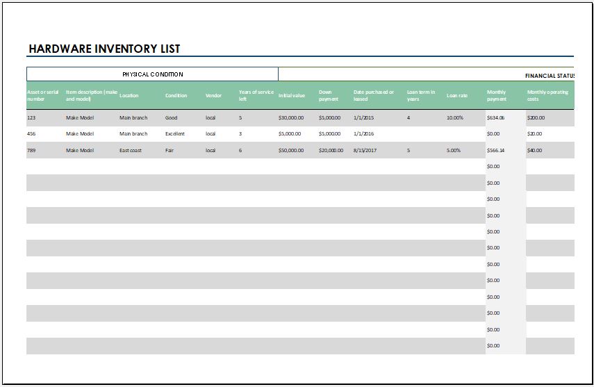Click the Physical Condition section header
The image size is (594, 387).
point(152,74)
